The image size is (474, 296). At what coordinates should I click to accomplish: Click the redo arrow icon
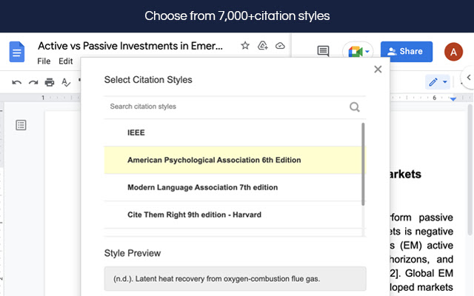pos(33,81)
